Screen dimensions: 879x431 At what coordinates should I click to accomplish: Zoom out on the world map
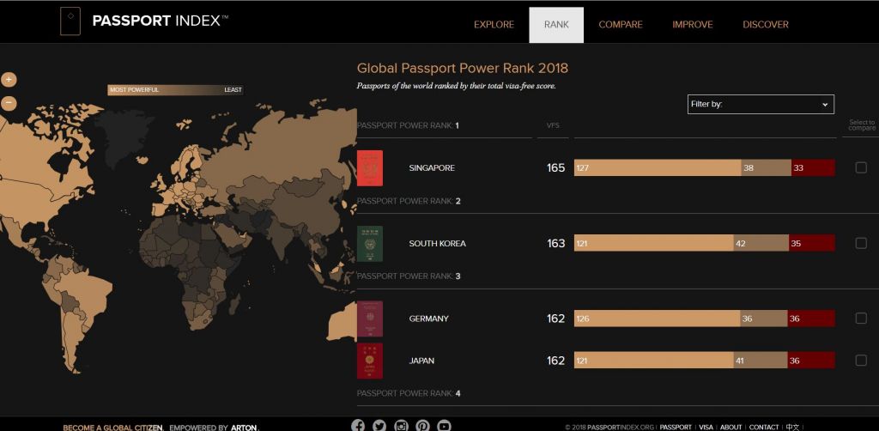(9, 103)
